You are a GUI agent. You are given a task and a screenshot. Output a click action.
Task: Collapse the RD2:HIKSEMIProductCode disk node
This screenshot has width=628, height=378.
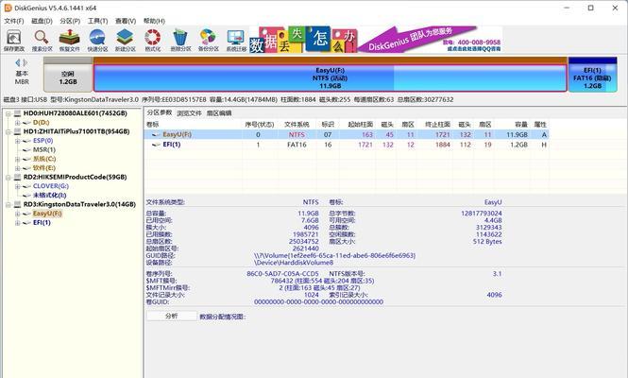8,177
